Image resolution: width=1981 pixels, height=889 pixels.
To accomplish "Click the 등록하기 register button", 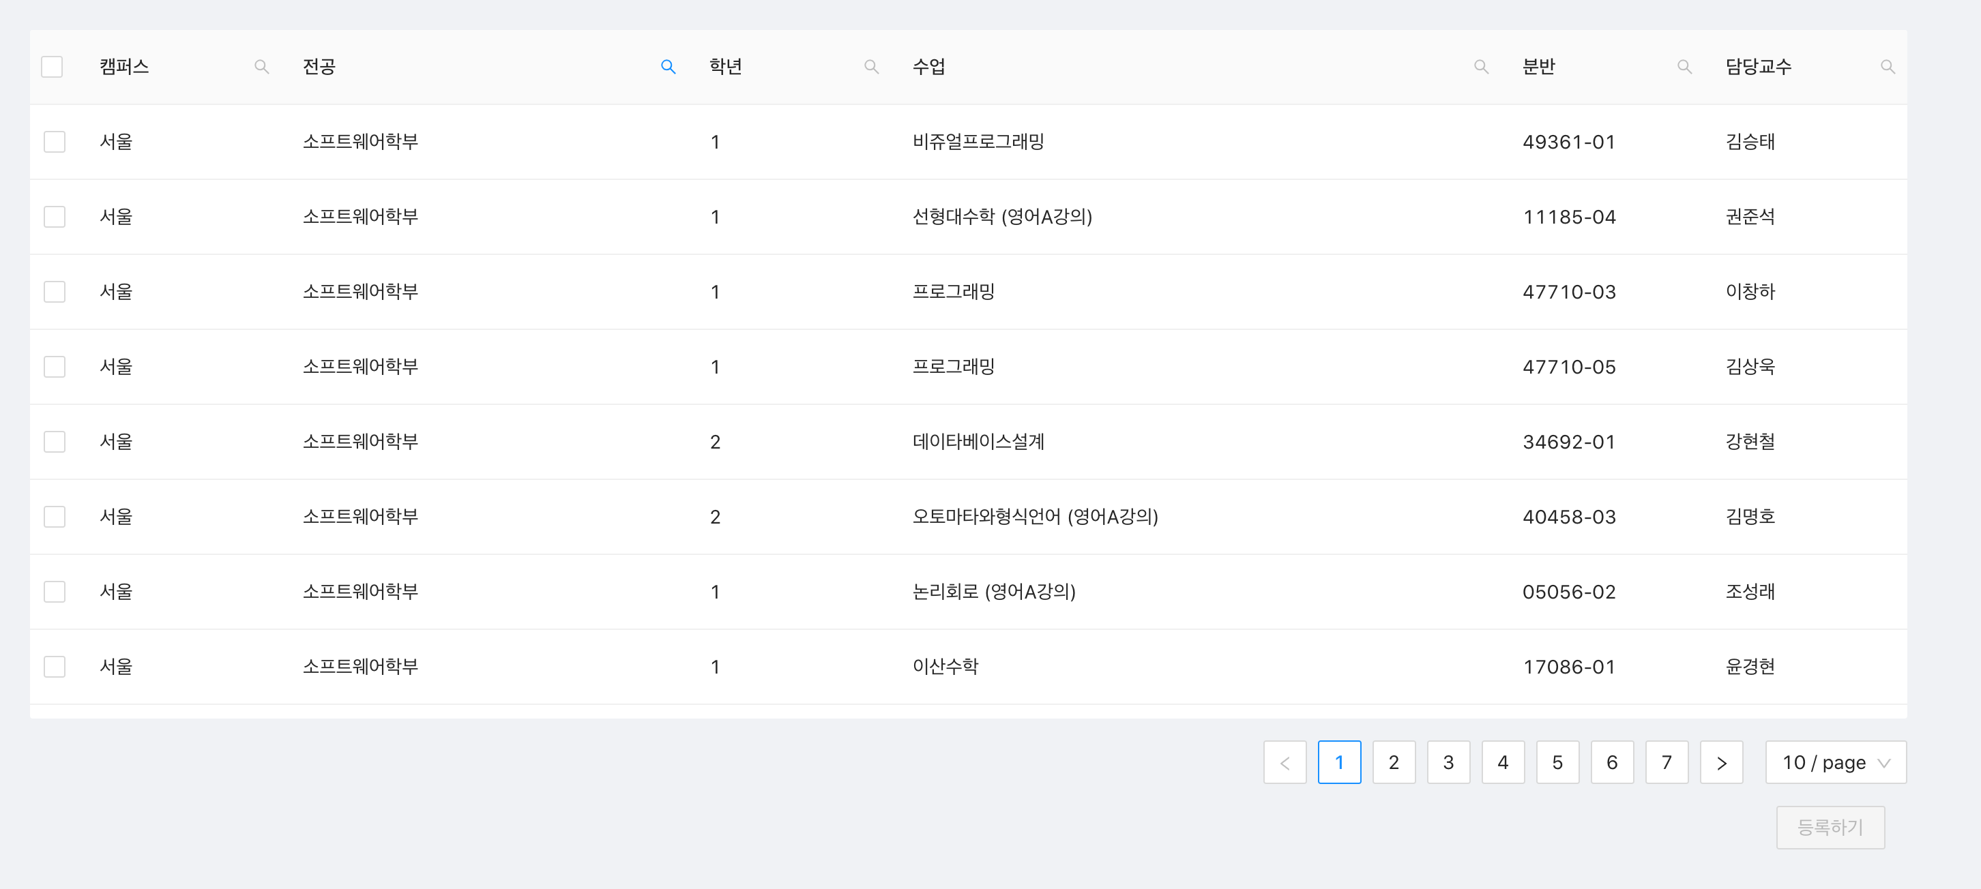I will (1830, 827).
